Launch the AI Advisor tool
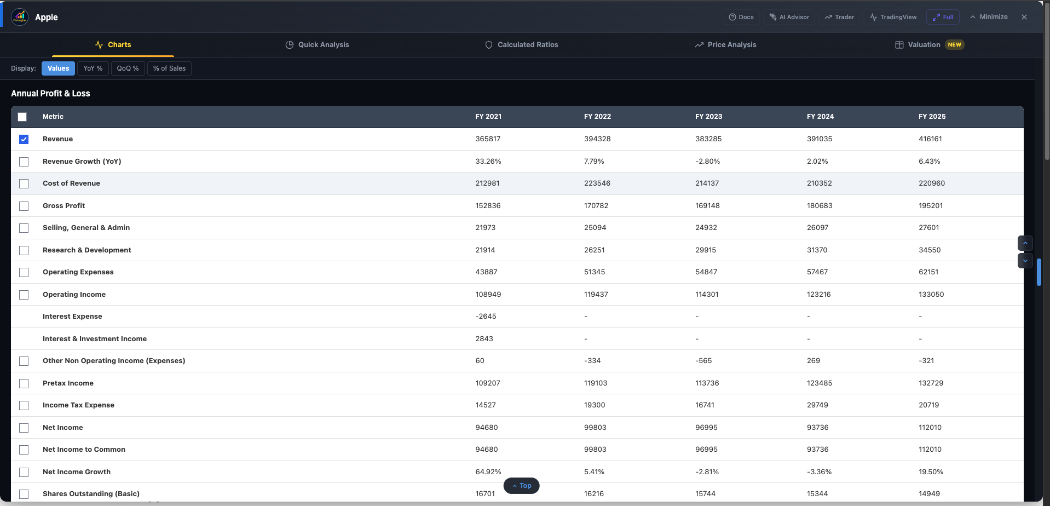This screenshot has height=506, width=1050. click(x=789, y=17)
